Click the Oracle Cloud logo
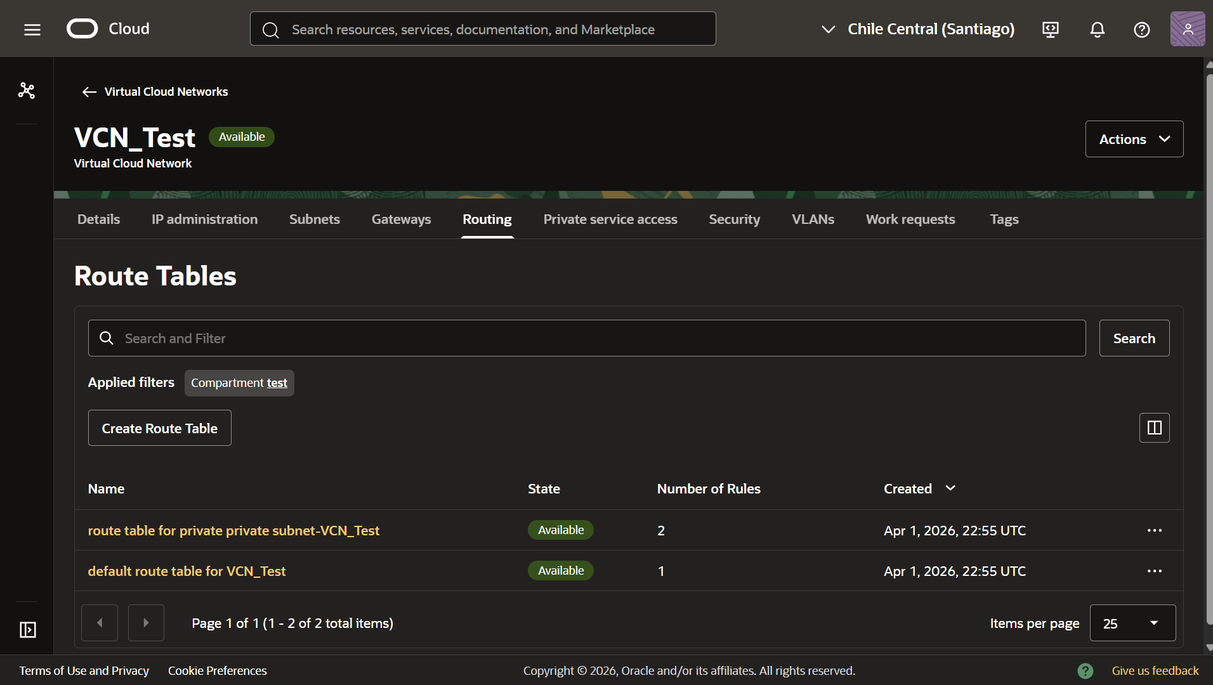Screen dimensions: 1213x685 click(x=108, y=29)
